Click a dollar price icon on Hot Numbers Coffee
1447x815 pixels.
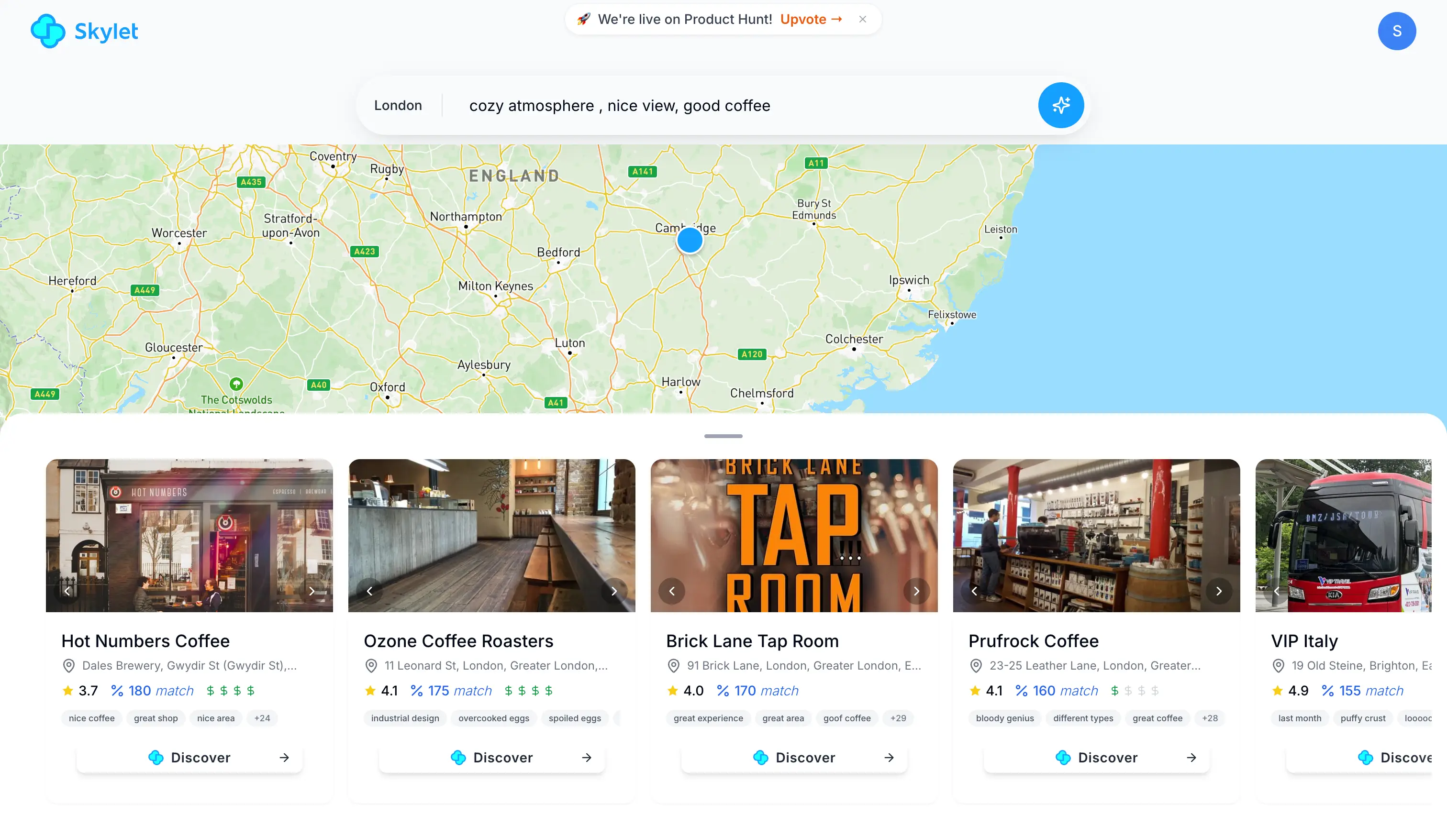(210, 690)
